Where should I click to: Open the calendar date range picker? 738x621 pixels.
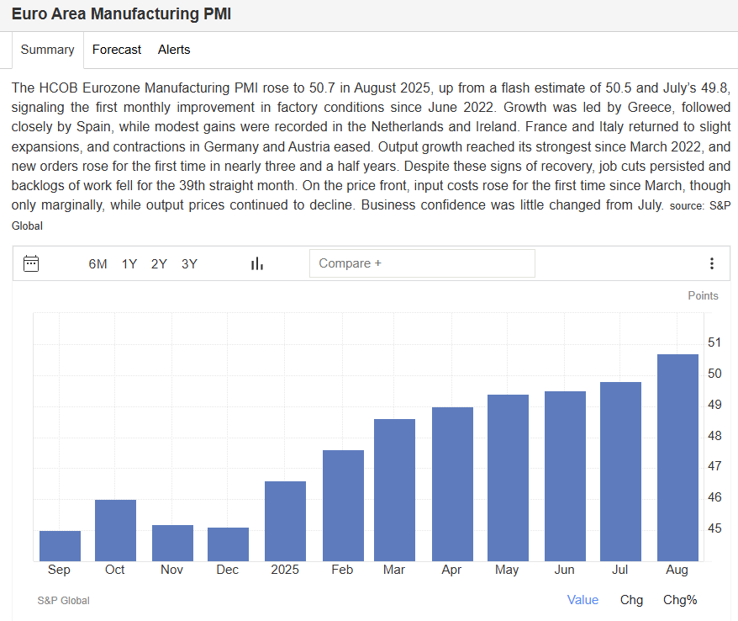point(31,263)
